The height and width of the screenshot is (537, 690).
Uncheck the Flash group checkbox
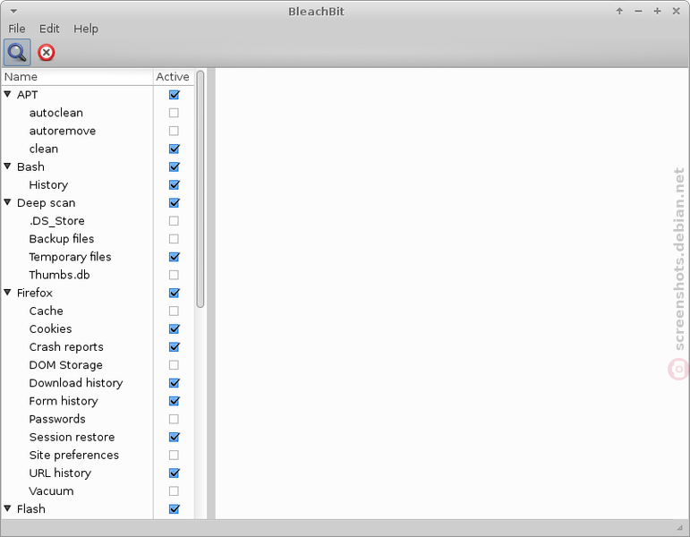coord(174,509)
